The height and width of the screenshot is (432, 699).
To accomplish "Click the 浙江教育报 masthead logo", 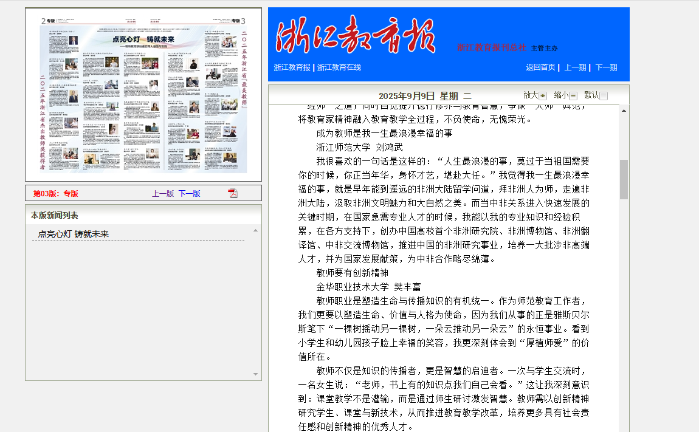I will [x=356, y=35].
